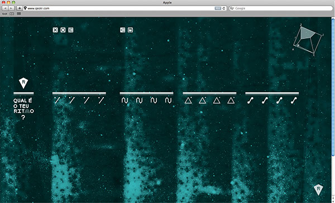This screenshot has height=203, width=335.
Task: Reload the page with the refresh arrow
Action: (224, 8)
